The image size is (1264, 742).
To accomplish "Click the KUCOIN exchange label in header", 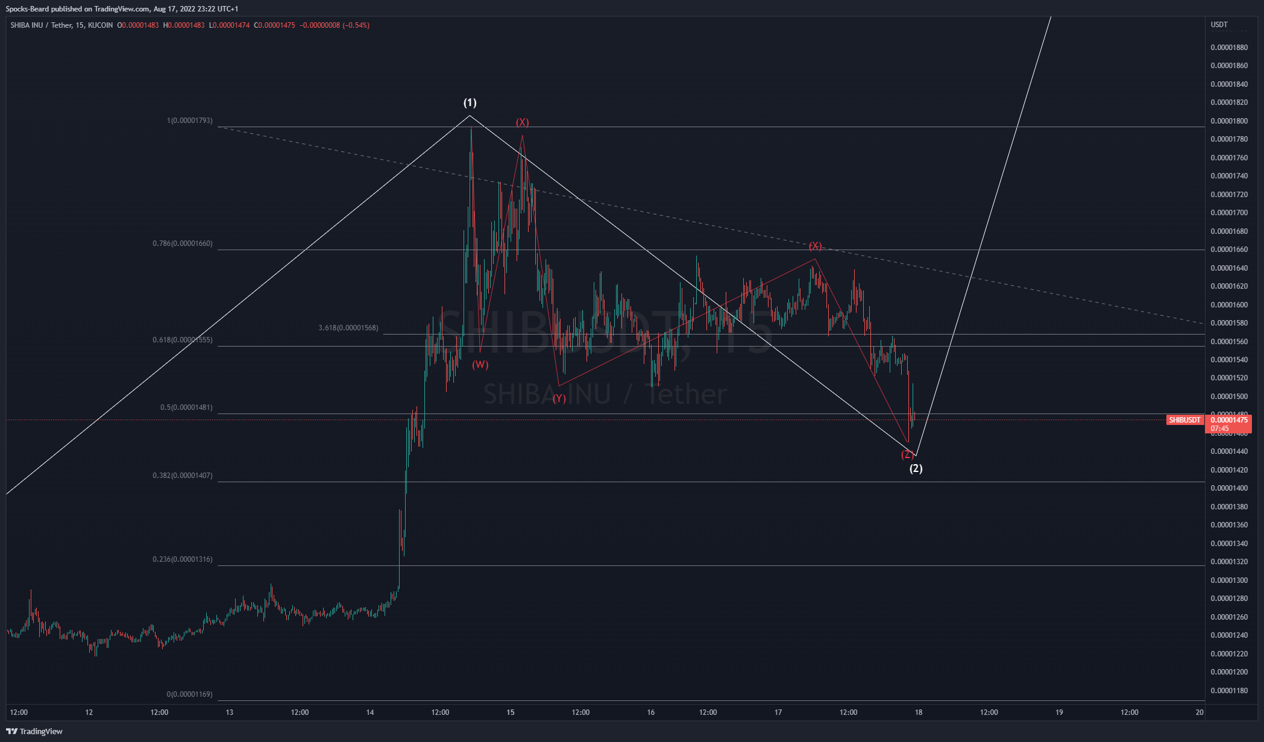I will [100, 25].
